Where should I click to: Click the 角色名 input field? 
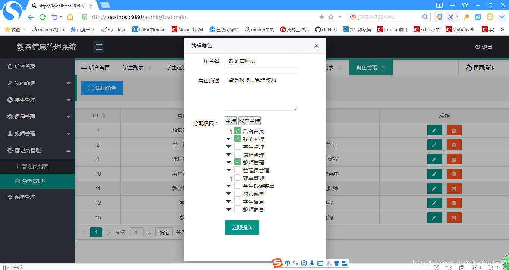click(261, 61)
